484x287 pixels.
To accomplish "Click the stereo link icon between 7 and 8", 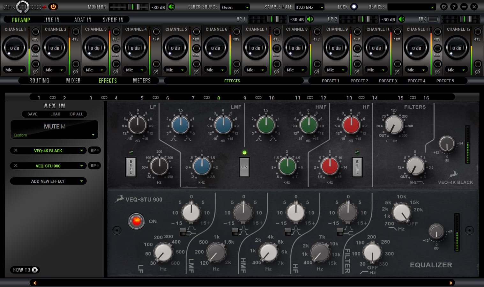I will [207, 98].
